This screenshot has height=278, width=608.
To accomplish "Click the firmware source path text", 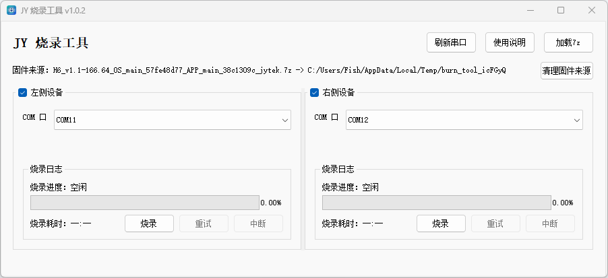I will point(259,71).
